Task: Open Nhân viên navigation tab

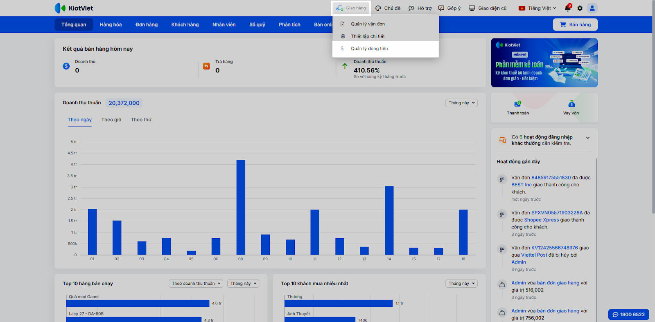Action: [x=224, y=25]
